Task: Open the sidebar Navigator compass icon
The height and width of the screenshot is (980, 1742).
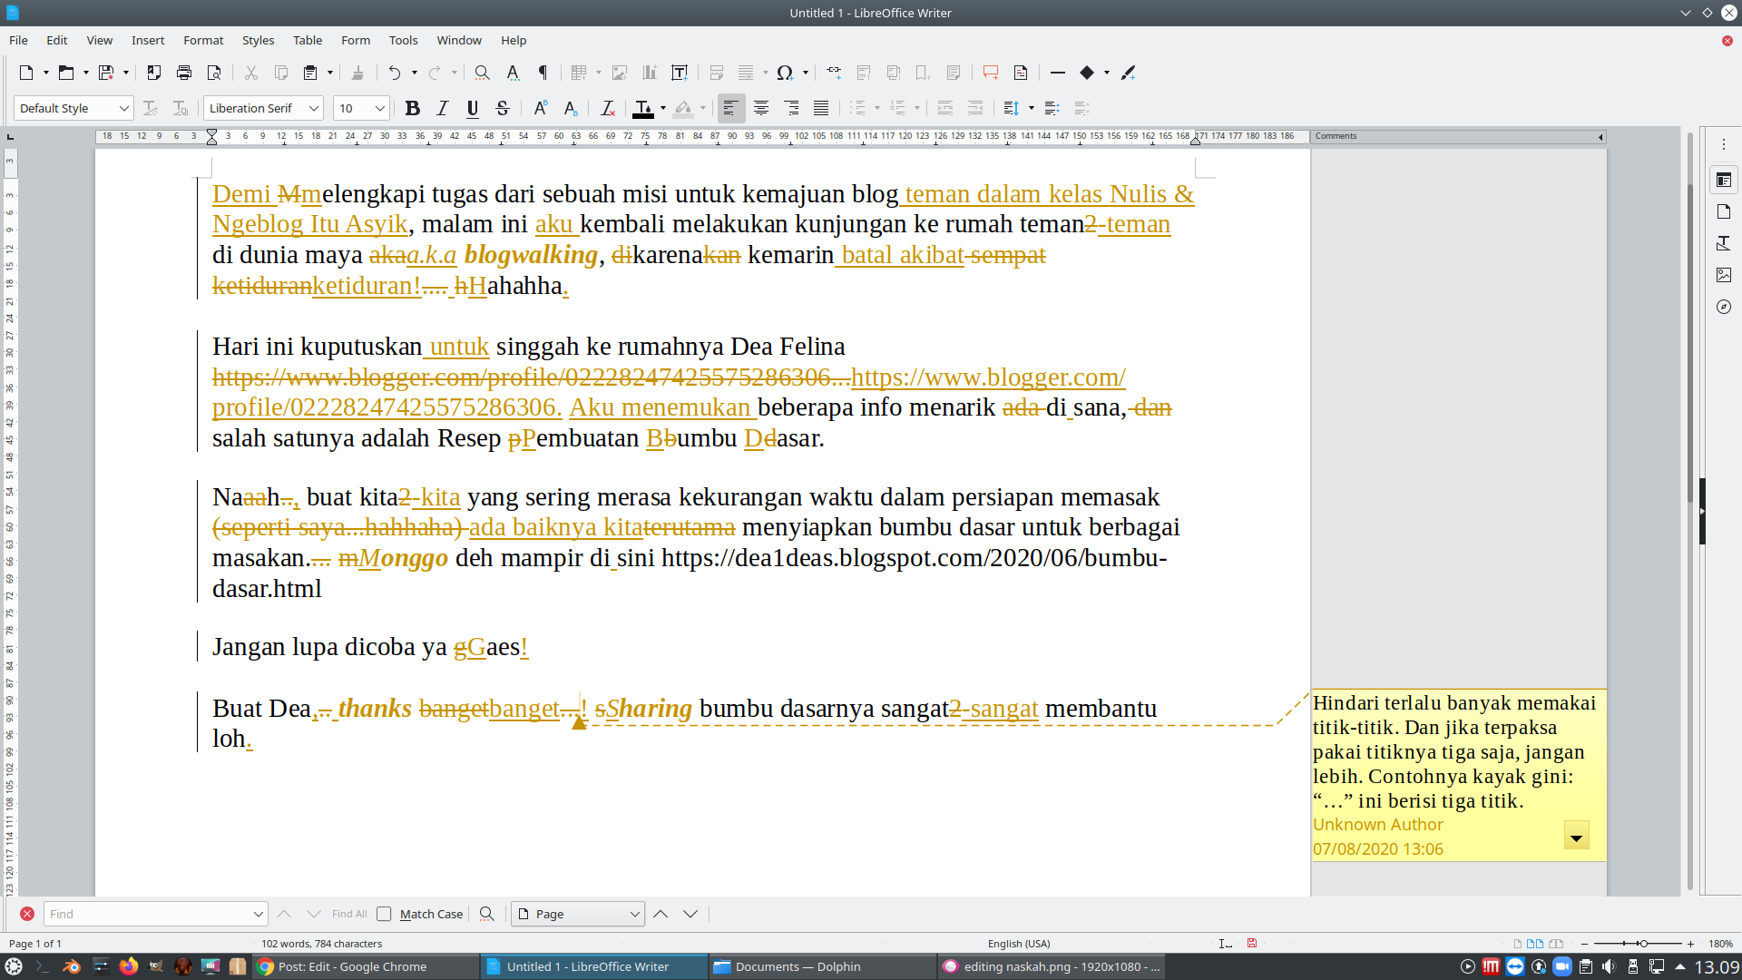Action: [1724, 307]
